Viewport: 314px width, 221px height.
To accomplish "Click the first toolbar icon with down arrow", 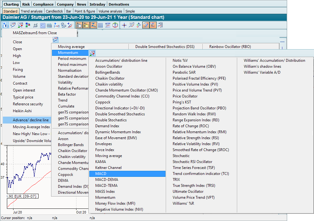I will pos(5,25).
